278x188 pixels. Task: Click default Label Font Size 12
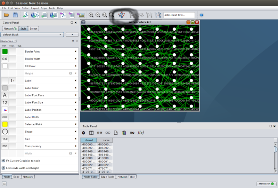pyautogui.click(x=5, y=102)
